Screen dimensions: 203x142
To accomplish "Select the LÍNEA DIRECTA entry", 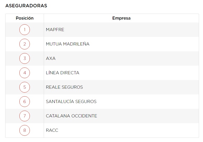I will (62, 73).
